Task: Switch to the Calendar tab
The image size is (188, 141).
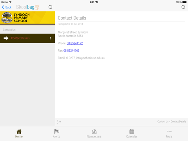Action: pyautogui.click(x=132, y=134)
